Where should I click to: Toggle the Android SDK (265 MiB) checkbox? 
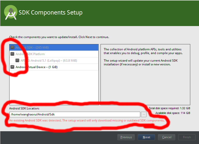12,47
